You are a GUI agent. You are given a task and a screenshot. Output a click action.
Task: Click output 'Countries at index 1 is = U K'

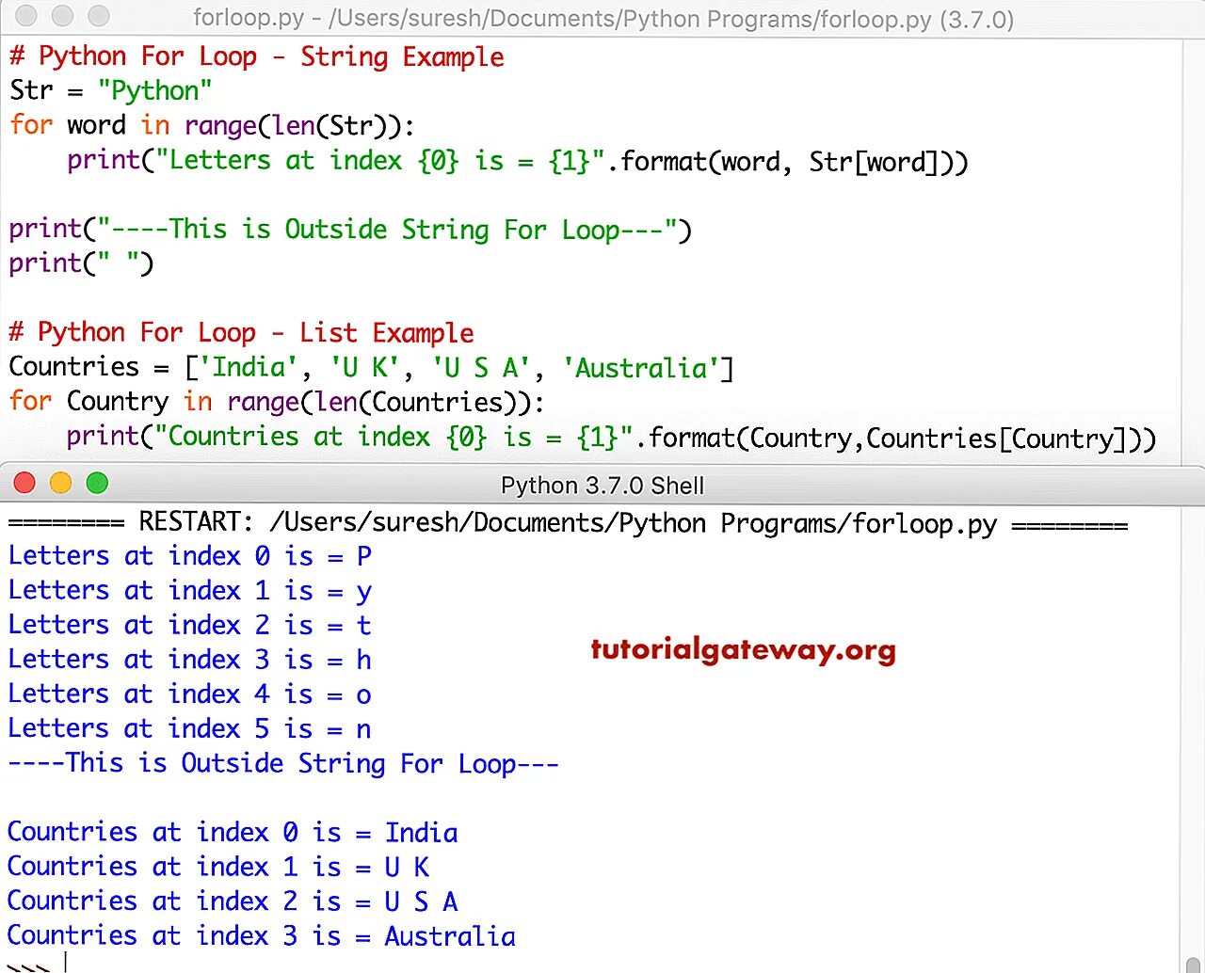pyautogui.click(x=218, y=867)
